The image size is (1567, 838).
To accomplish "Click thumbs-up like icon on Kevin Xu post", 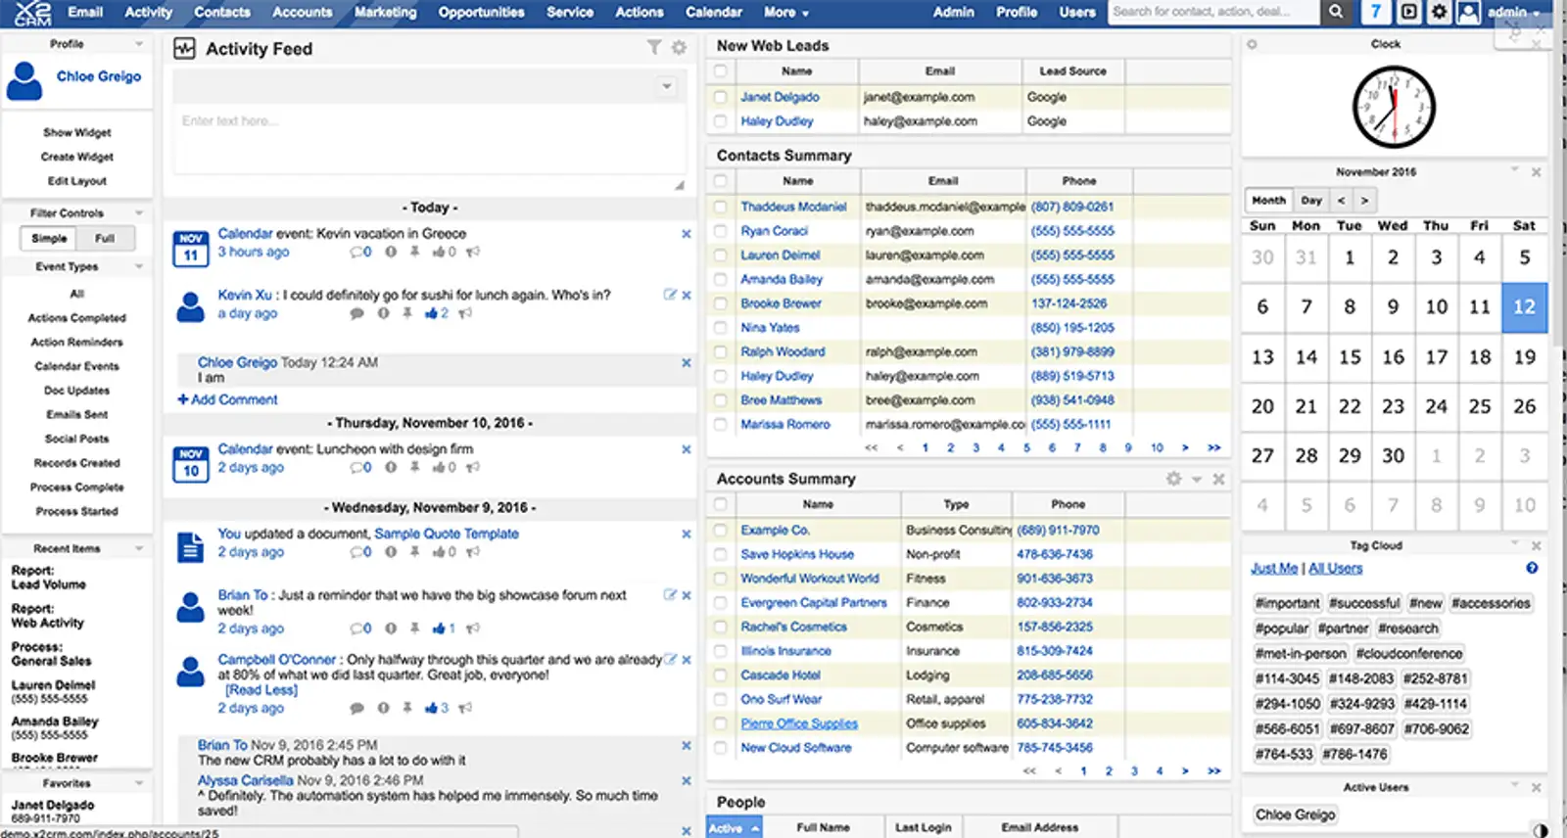I will [x=431, y=313].
